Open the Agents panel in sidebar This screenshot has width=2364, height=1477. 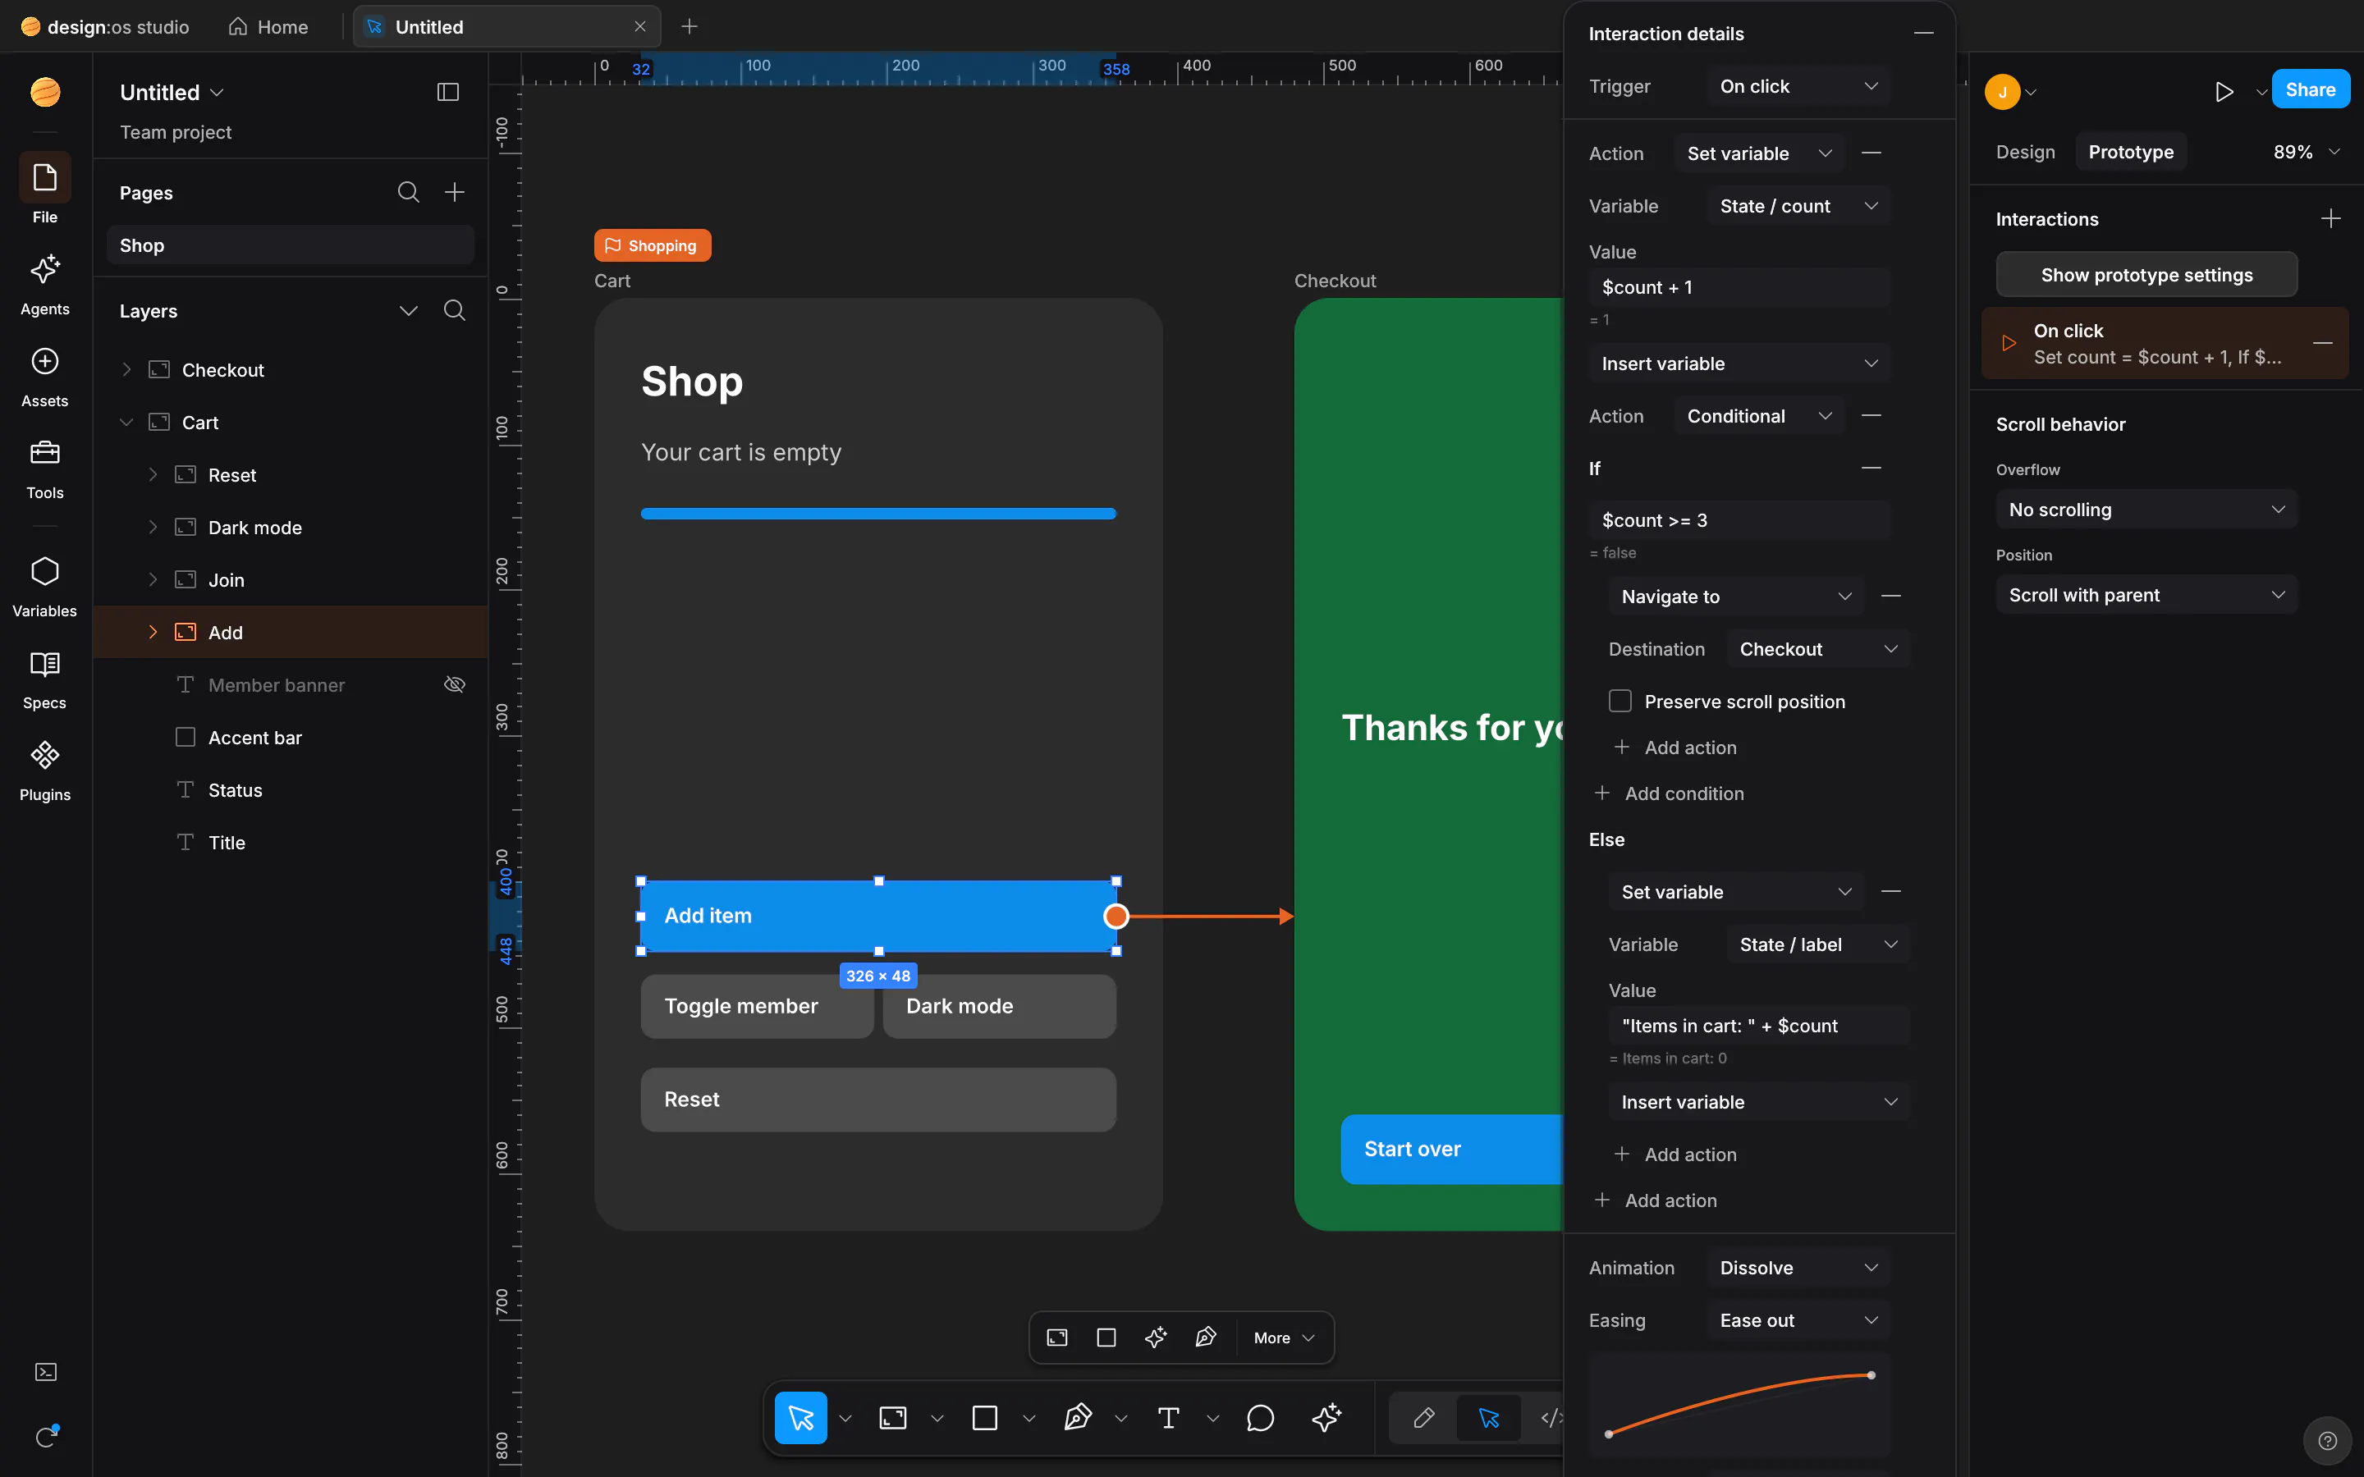tap(45, 284)
